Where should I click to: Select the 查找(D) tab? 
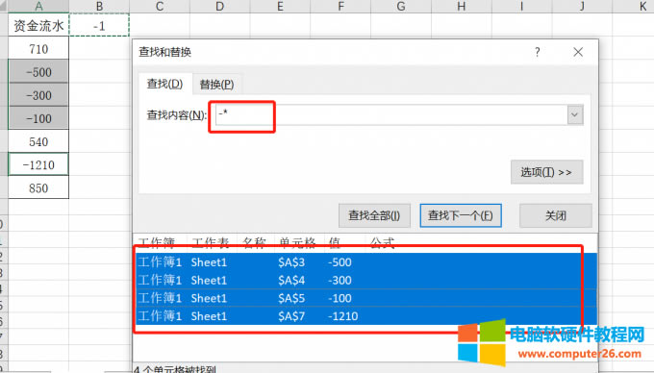pos(164,84)
